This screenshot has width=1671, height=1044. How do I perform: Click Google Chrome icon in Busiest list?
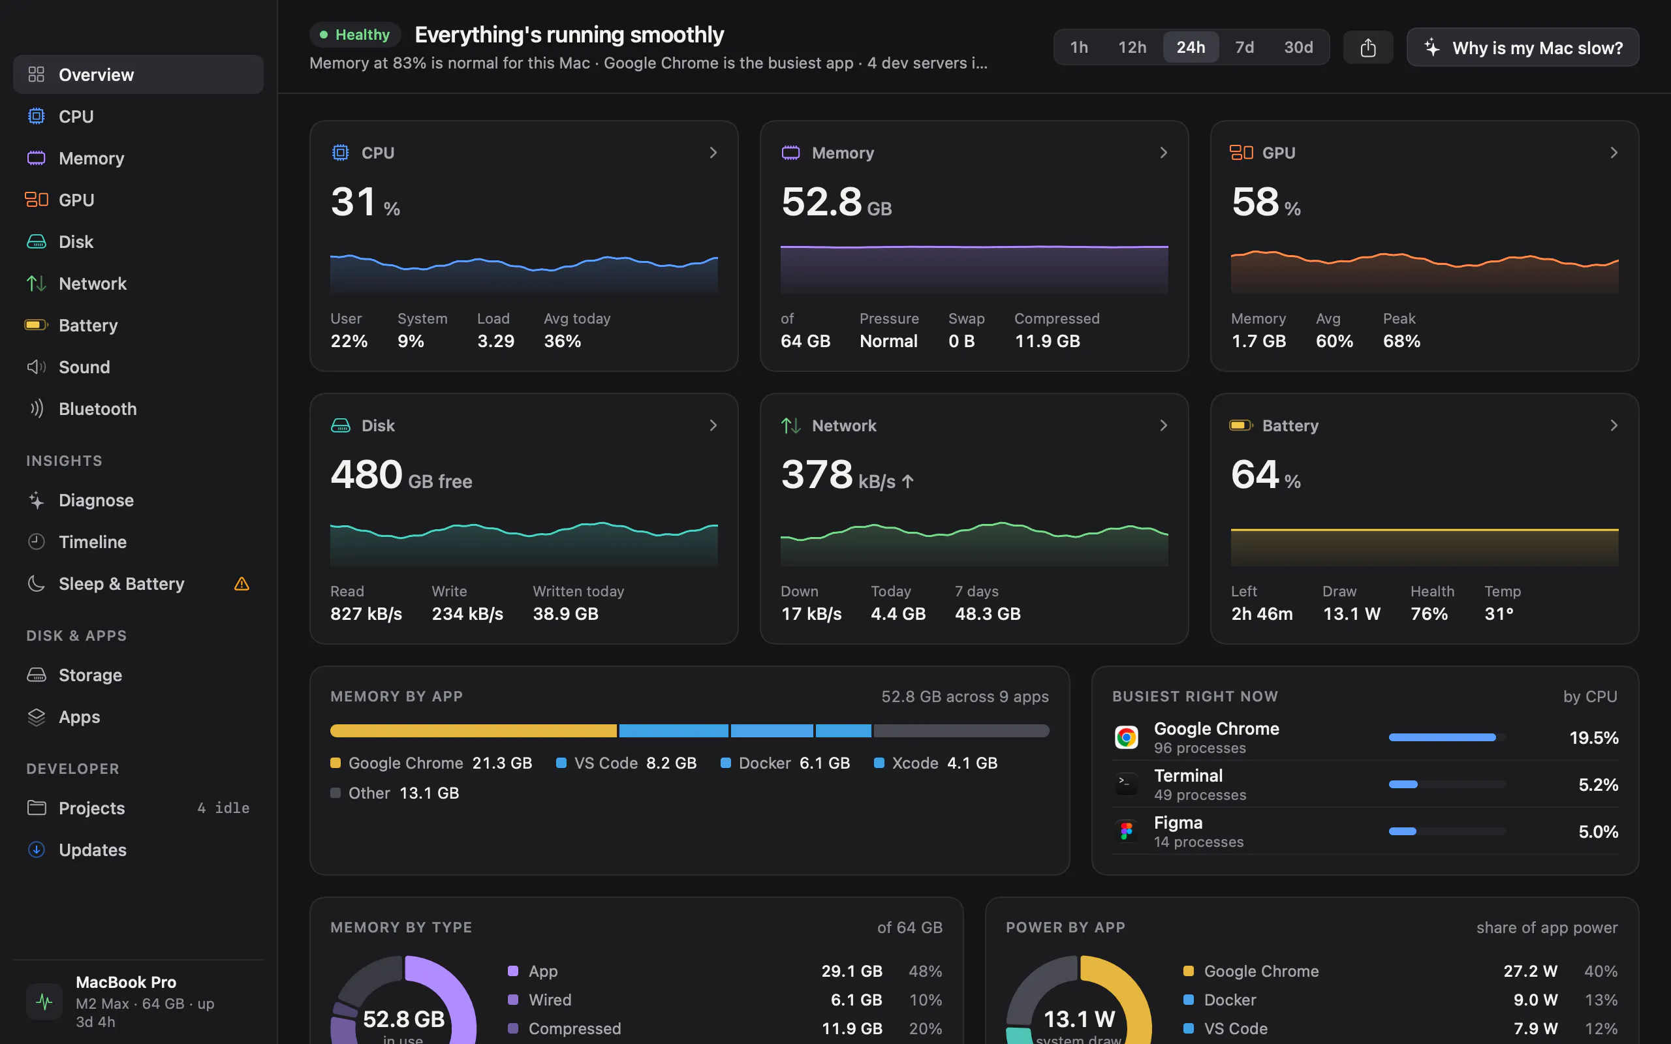(x=1126, y=737)
